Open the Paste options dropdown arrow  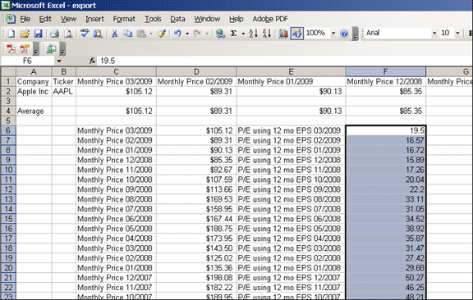151,34
